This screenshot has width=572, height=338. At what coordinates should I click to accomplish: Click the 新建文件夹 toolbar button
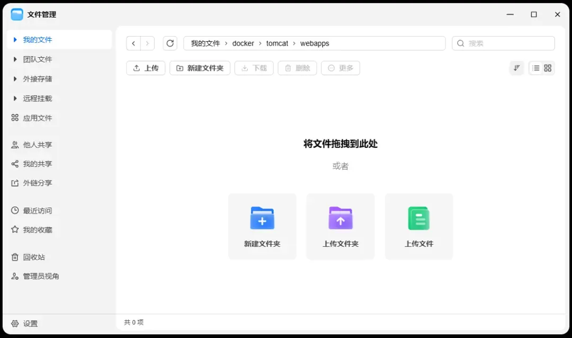[x=200, y=68]
